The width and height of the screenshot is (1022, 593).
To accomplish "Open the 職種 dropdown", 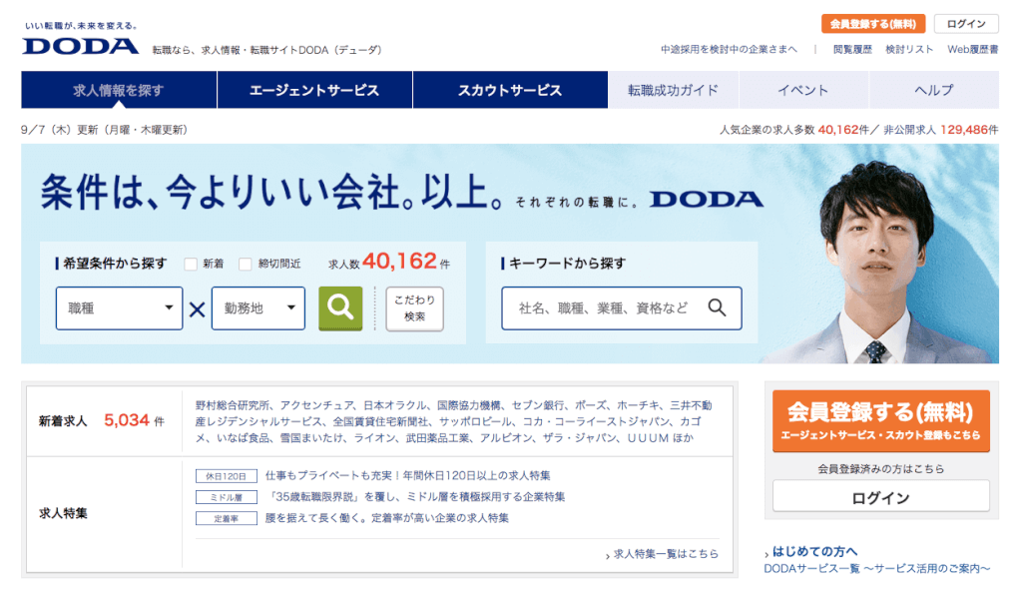I will [120, 308].
